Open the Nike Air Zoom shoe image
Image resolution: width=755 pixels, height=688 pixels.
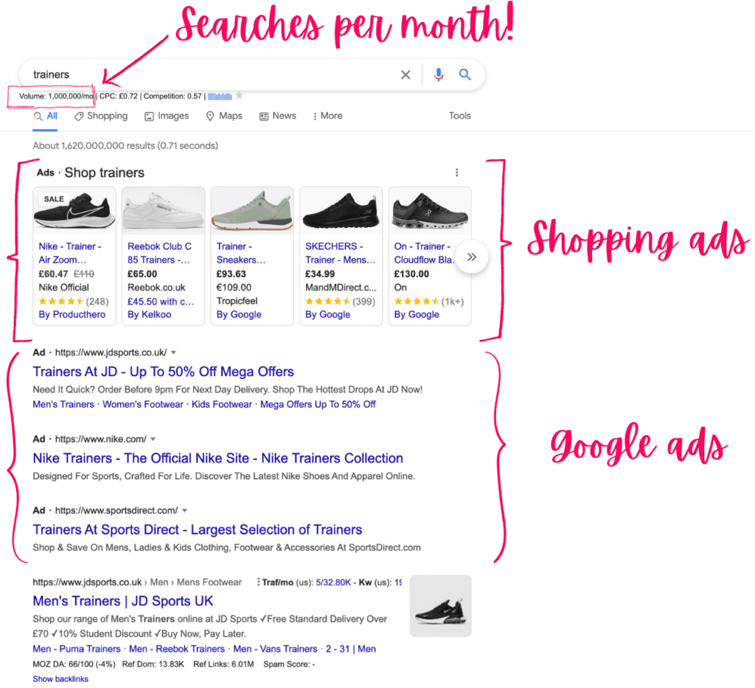tap(74, 211)
